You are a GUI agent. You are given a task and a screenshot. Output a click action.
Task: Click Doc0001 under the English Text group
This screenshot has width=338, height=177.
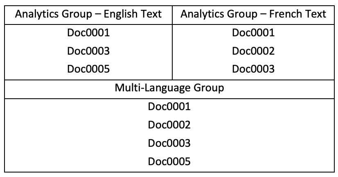point(88,33)
